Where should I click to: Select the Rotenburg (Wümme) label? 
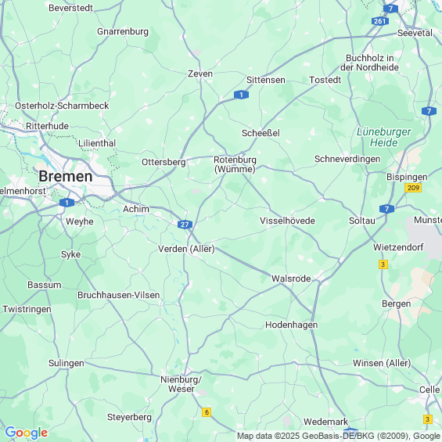coord(235,164)
